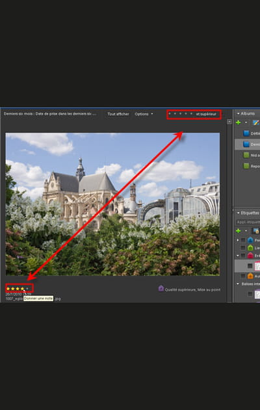Select the first blue album entry

click(246, 133)
